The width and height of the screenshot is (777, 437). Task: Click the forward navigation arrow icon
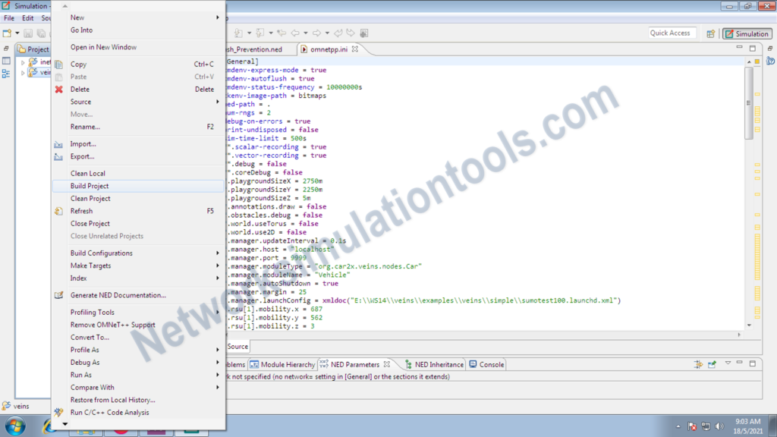(316, 33)
